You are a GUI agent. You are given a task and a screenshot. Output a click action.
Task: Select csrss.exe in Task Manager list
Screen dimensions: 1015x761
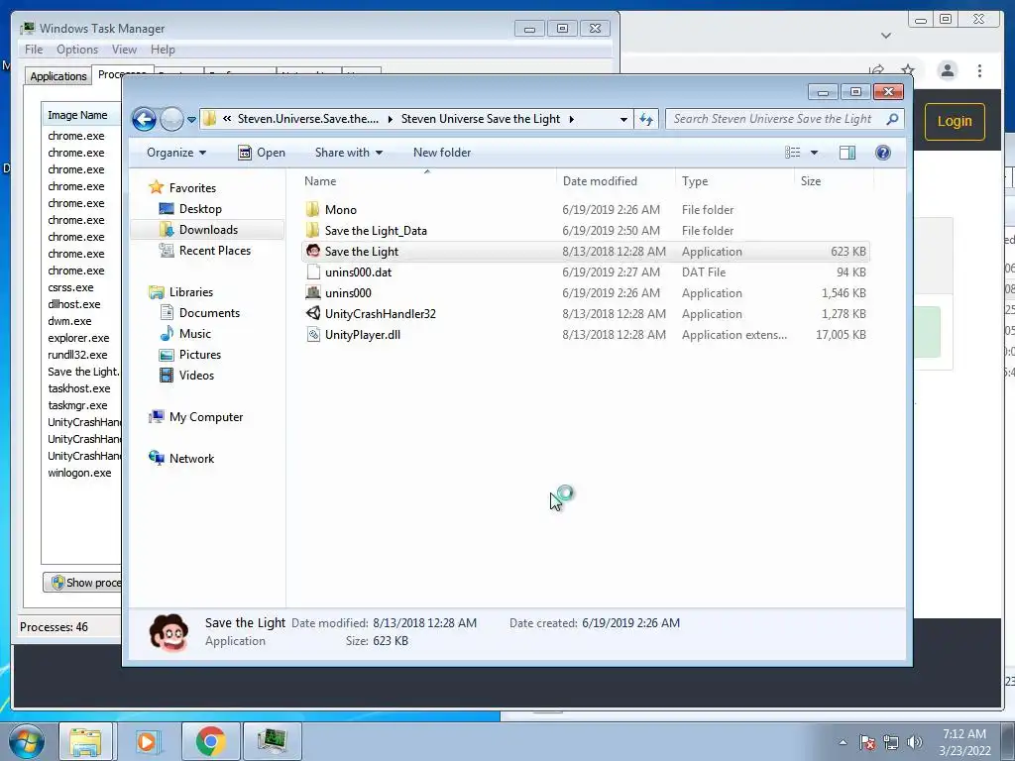click(70, 287)
